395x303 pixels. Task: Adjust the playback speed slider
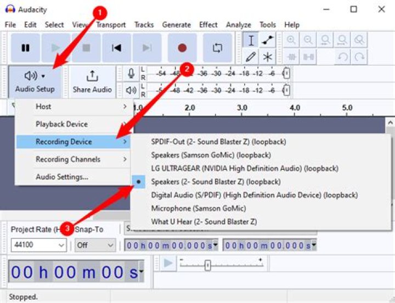click(x=207, y=265)
